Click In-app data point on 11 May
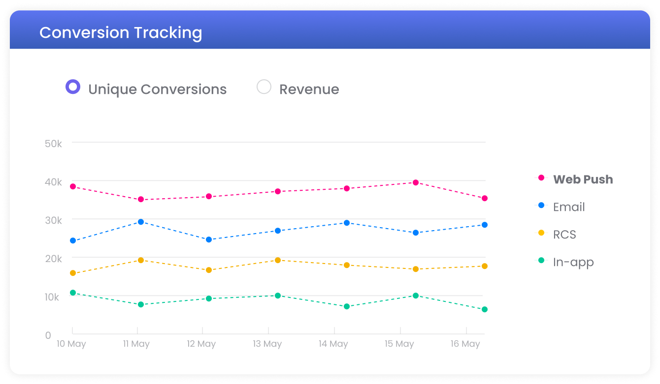The image size is (660, 384). point(141,304)
